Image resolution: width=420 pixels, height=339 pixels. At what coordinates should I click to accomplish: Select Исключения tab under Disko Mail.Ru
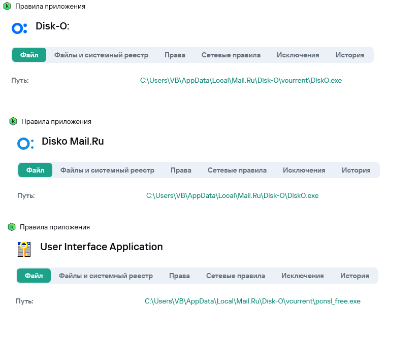304,171
